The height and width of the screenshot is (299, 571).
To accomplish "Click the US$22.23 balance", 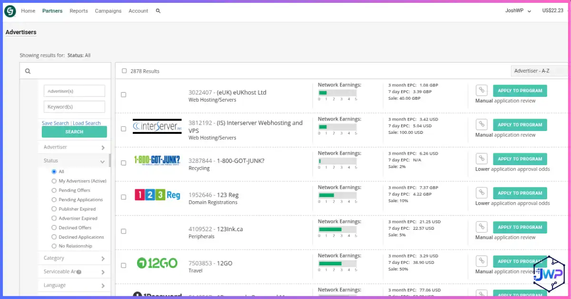I will pos(552,11).
